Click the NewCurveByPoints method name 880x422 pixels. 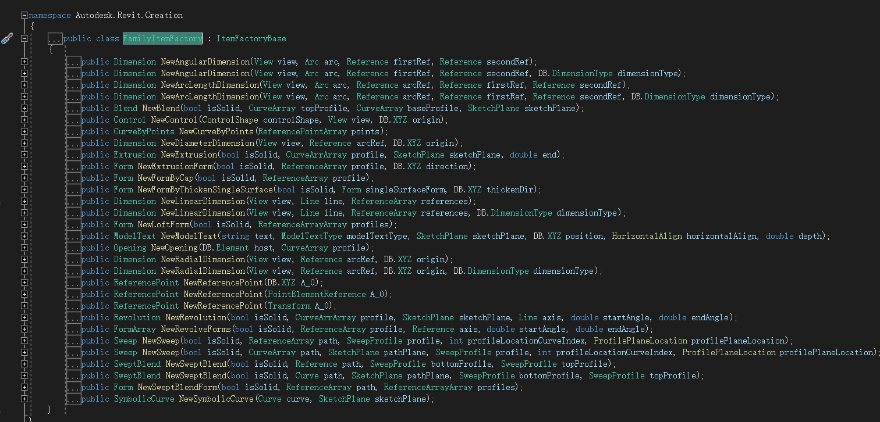coord(216,131)
